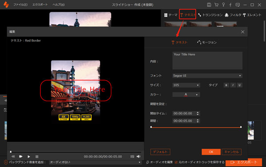This screenshot has width=266, height=167.
Task: Confirm with the OK button
Action: point(211,152)
